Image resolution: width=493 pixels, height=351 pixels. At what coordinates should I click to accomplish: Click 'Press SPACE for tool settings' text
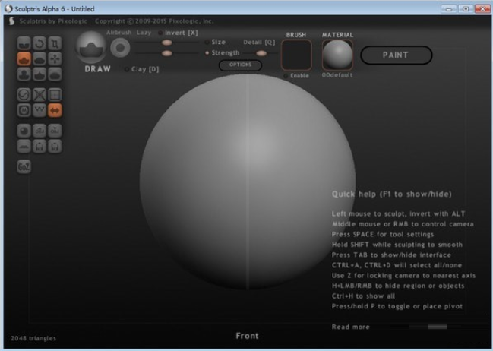click(383, 234)
